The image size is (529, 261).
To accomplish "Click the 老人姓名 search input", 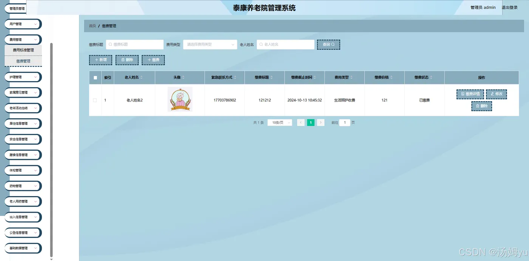I will 285,45.
